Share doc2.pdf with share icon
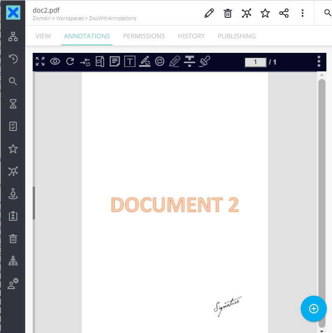Screen dimensions: 332x333 284,13
